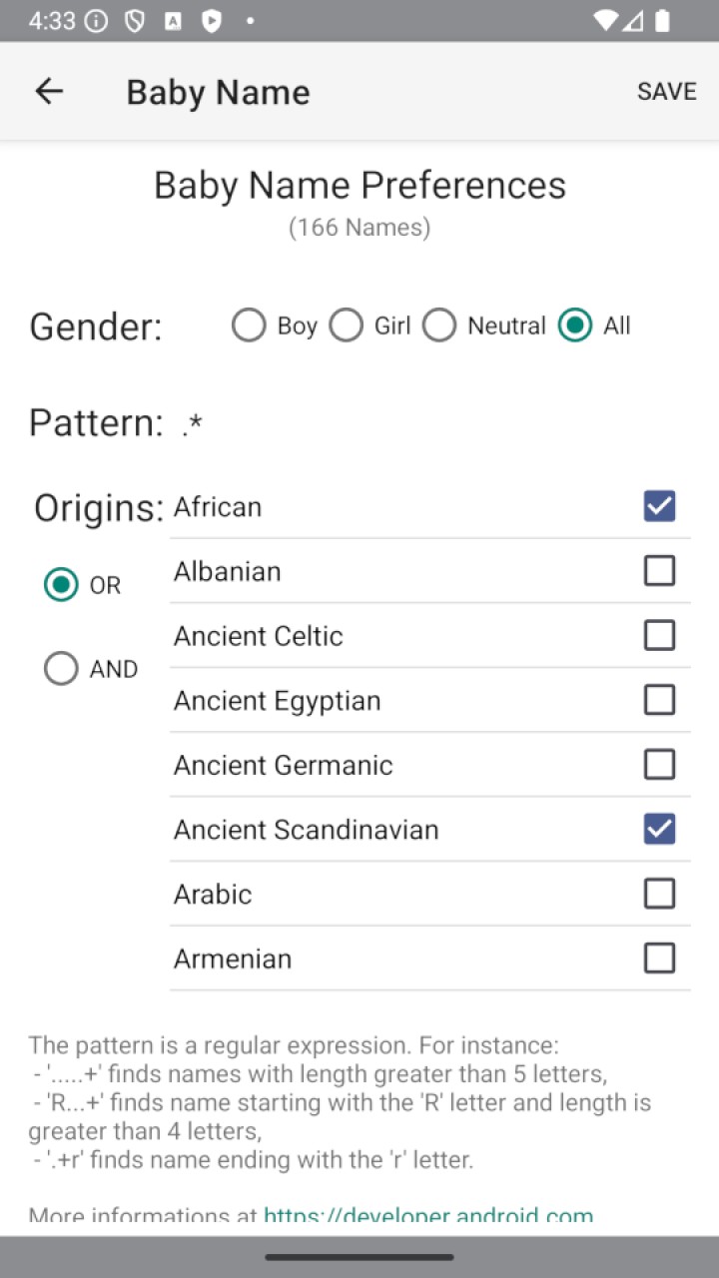Tap the battery status icon
Screen dimensions: 719x1278
(662, 21)
